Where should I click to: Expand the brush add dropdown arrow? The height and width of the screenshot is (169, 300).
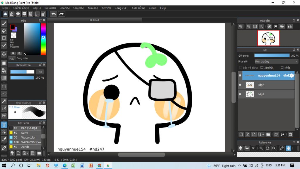pos(28,153)
